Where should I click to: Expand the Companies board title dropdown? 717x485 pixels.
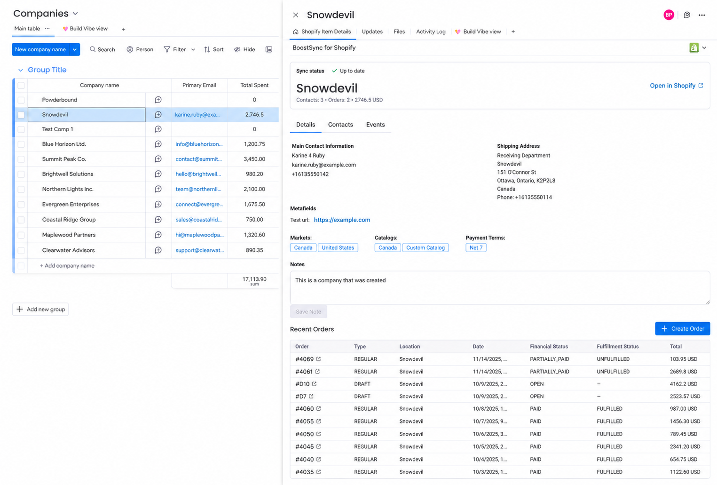tap(75, 14)
